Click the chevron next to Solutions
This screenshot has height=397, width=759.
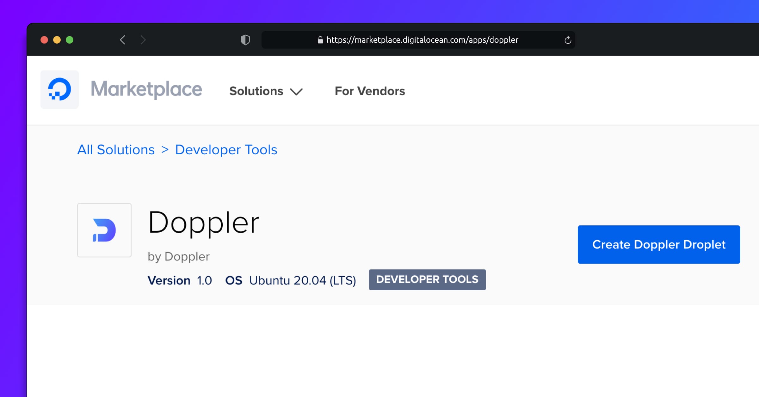click(x=296, y=92)
